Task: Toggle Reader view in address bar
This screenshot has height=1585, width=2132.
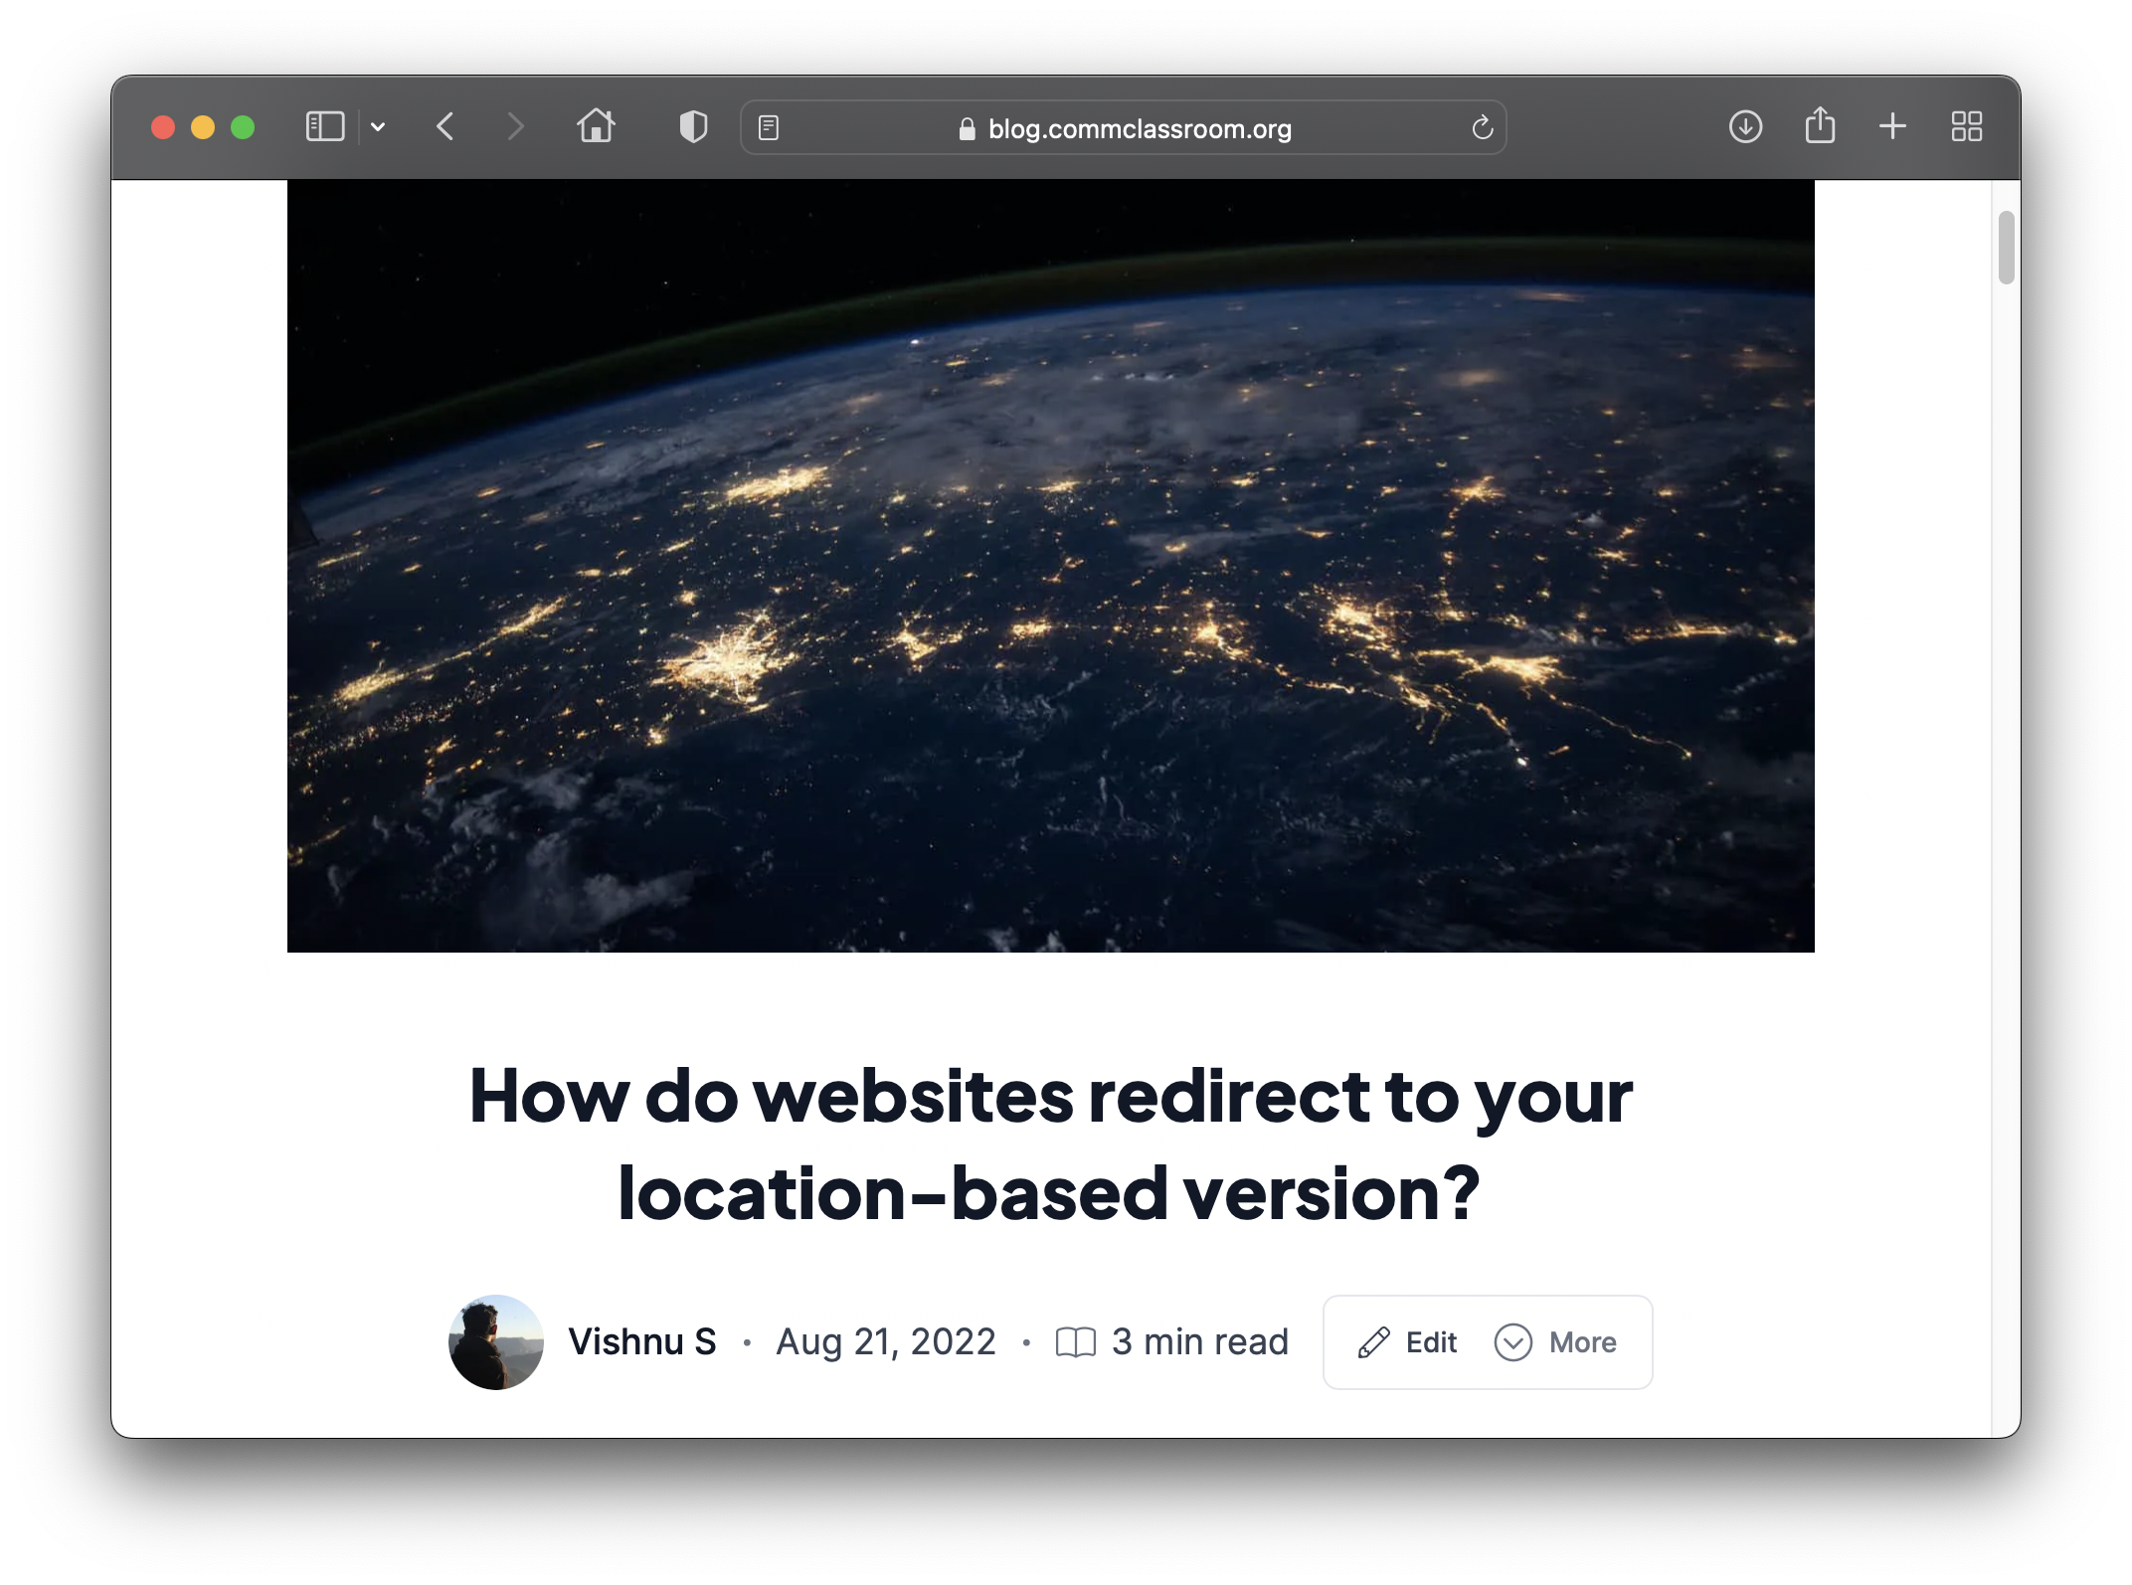Action: 769,128
